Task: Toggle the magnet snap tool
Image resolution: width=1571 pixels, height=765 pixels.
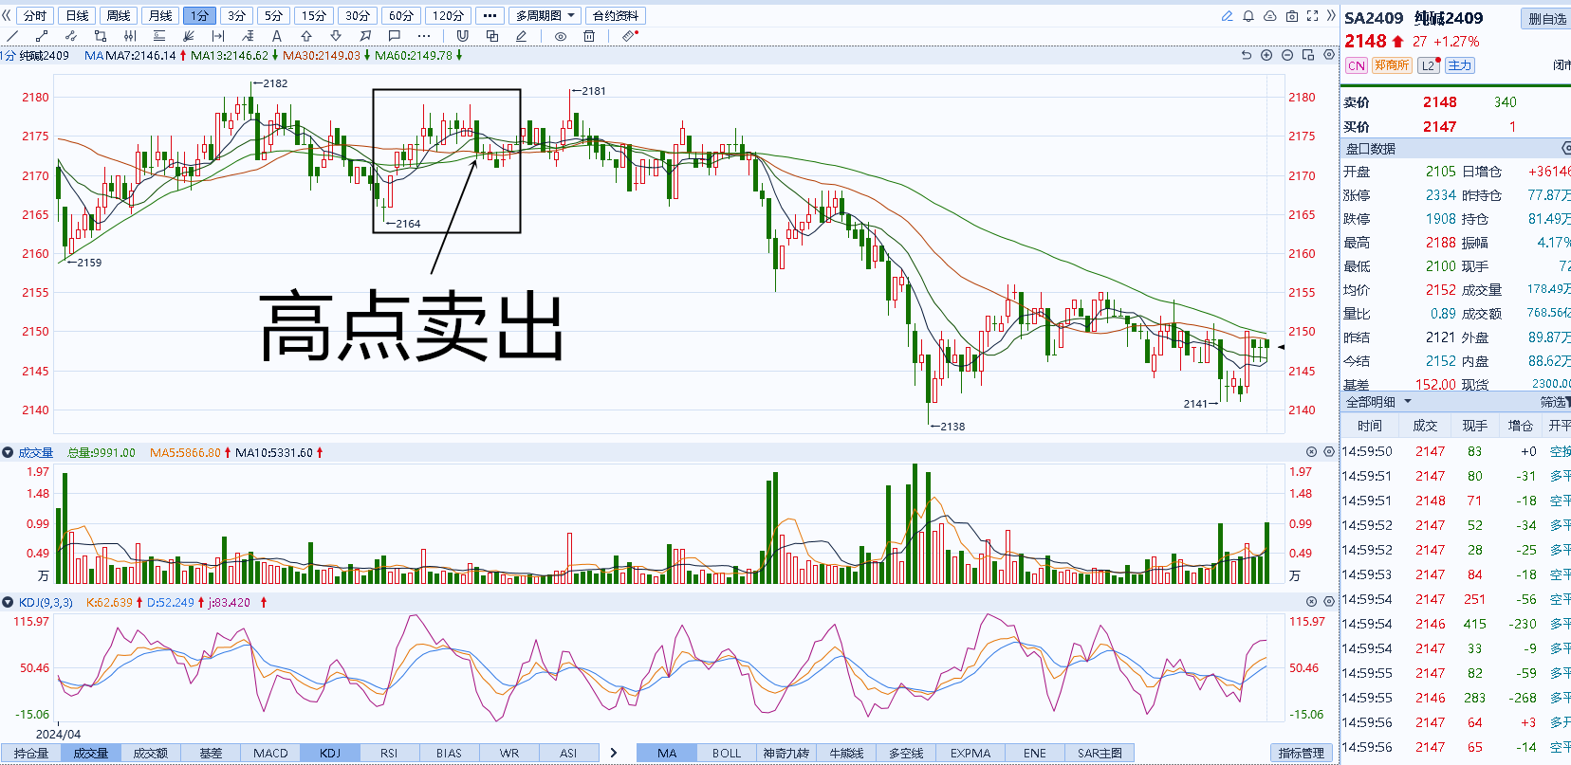Action: coord(463,36)
